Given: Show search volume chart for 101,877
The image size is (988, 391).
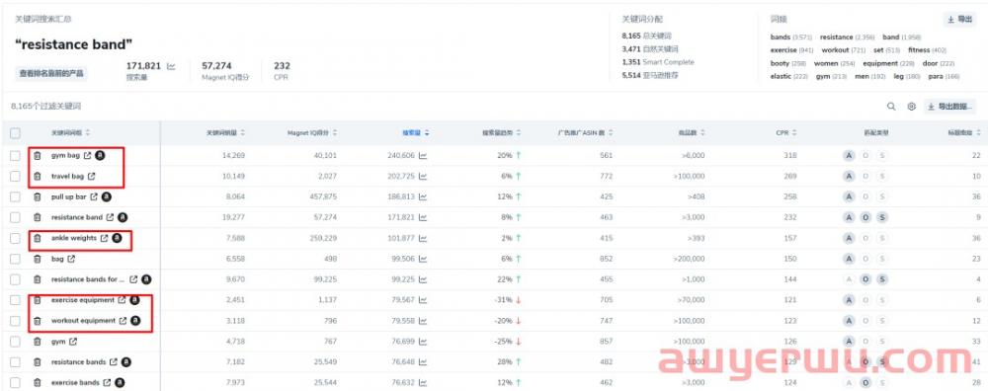Looking at the screenshot, I should click(x=423, y=239).
